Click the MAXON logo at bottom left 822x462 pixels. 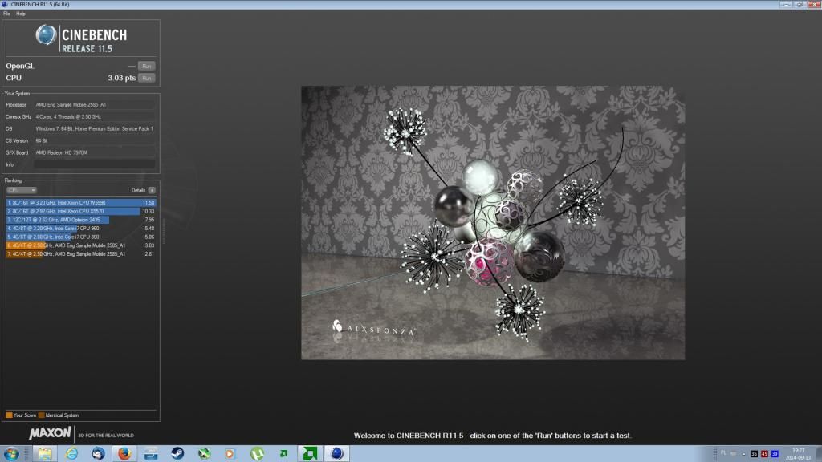50,433
